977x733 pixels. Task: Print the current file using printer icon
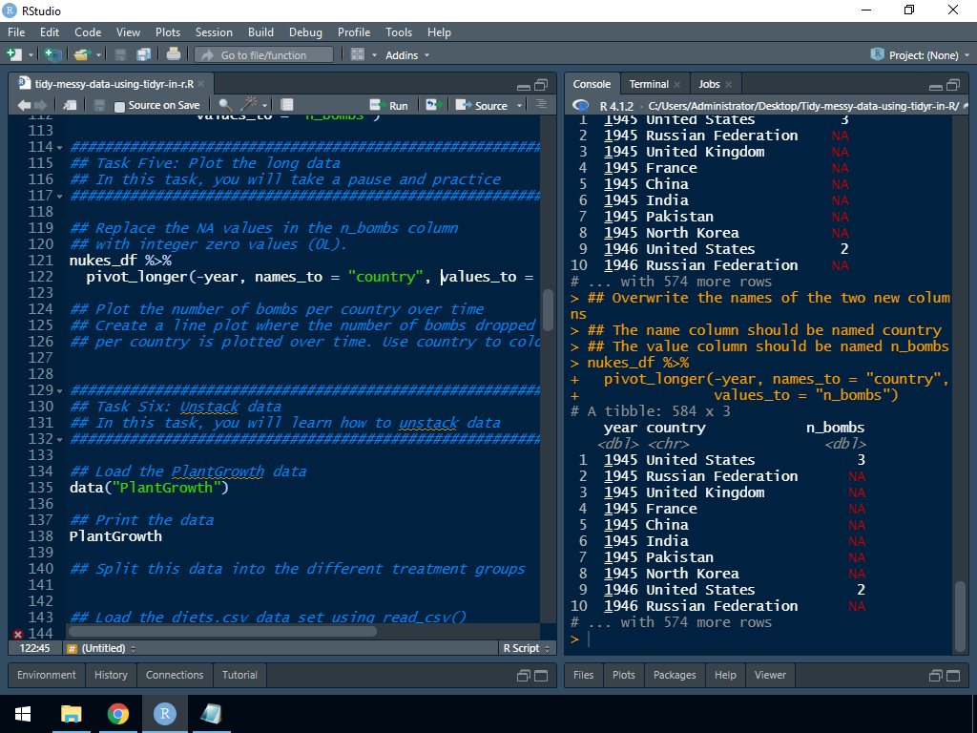(174, 55)
